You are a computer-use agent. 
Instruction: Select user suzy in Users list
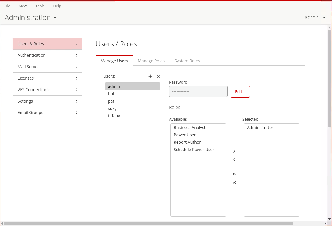(x=112, y=108)
